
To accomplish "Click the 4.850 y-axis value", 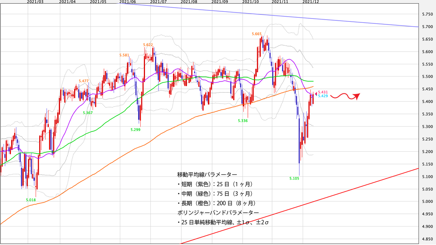I will 427,239.
